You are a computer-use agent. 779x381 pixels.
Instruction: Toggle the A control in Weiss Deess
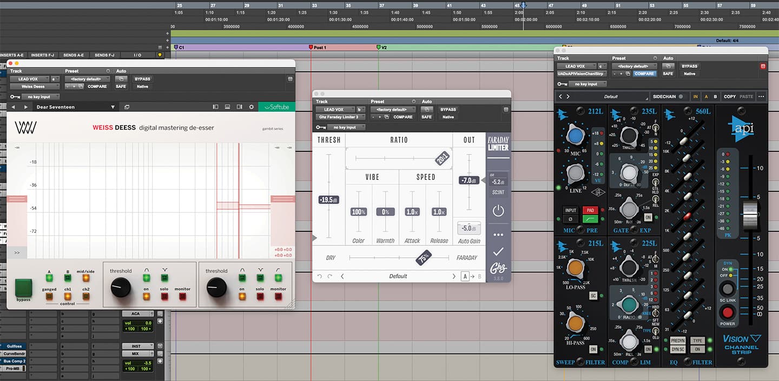pyautogui.click(x=49, y=278)
